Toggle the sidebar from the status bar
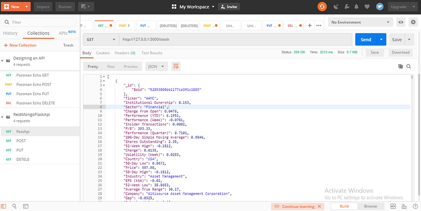 (4, 206)
